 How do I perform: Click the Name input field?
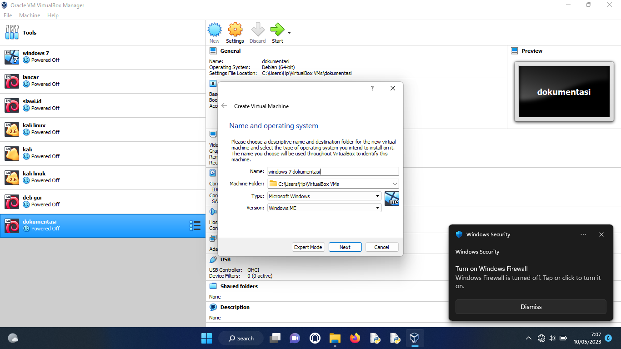pos(333,171)
